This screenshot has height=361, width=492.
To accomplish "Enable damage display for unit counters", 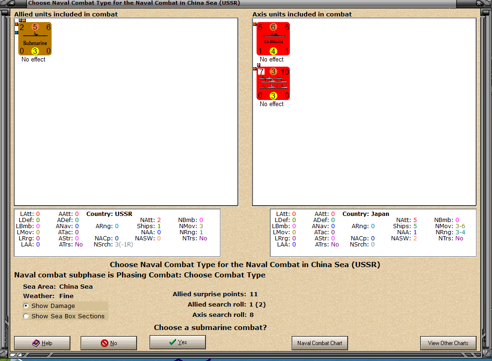I will pyautogui.click(x=26, y=306).
